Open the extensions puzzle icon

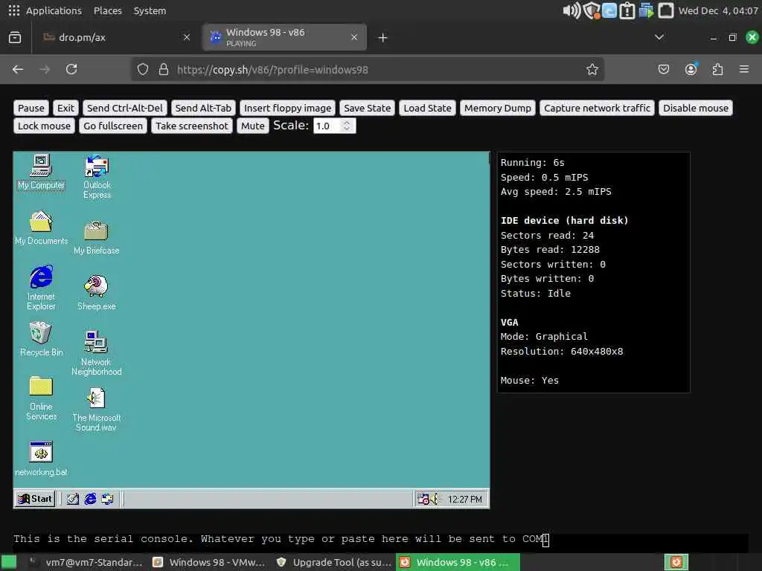(x=717, y=69)
